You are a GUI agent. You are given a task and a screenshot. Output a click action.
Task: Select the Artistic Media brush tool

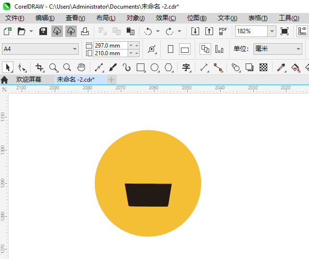pos(113,68)
